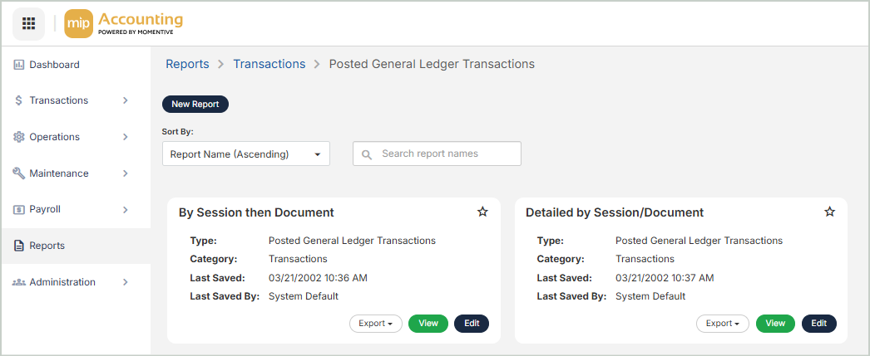Favorite the By Session then Document report
Image resolution: width=870 pixels, height=356 pixels.
(482, 212)
